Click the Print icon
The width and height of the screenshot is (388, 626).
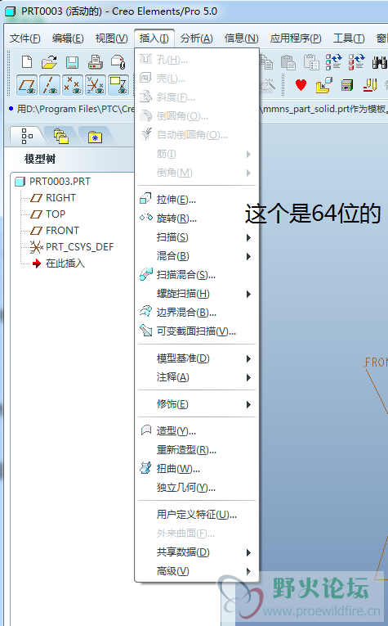click(96, 62)
